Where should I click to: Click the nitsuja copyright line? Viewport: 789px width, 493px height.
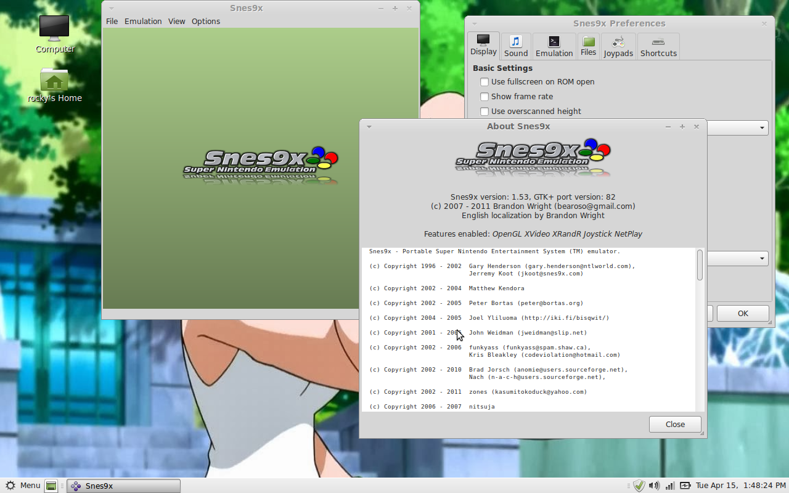click(432, 407)
